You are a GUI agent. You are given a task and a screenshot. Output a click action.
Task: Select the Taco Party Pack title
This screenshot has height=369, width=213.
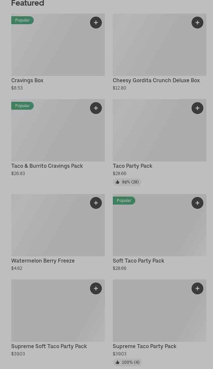[132, 166]
